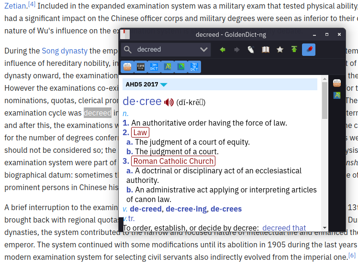Click the 'decreed' search input field
Screen dimensions: 358x266
(x=165, y=50)
